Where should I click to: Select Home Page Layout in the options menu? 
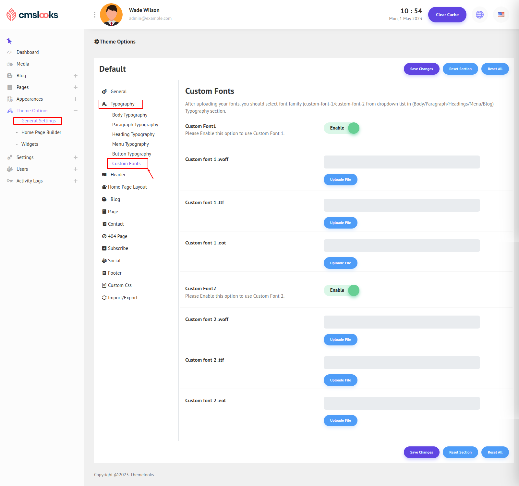(127, 187)
